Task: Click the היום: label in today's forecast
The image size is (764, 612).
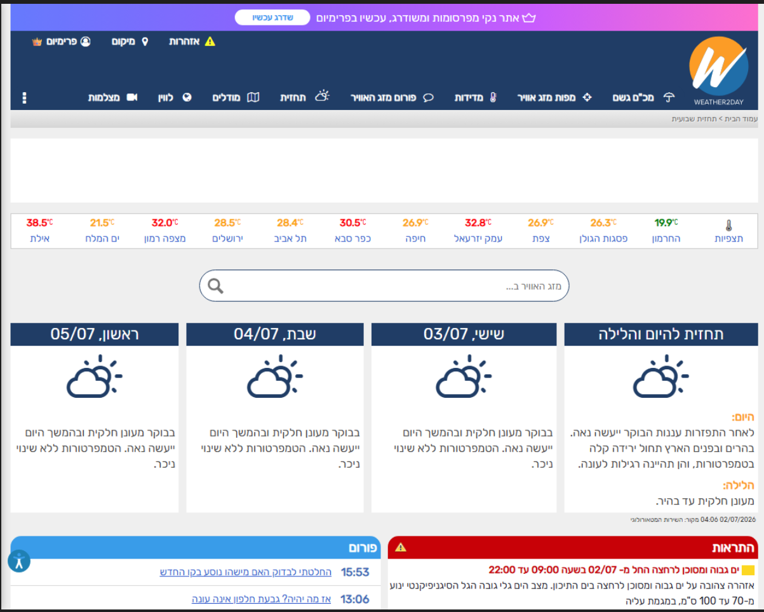Action: [x=742, y=418]
